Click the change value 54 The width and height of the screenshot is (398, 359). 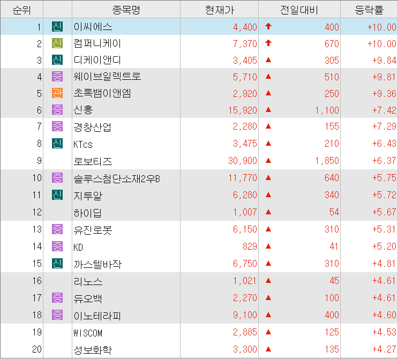point(334,212)
